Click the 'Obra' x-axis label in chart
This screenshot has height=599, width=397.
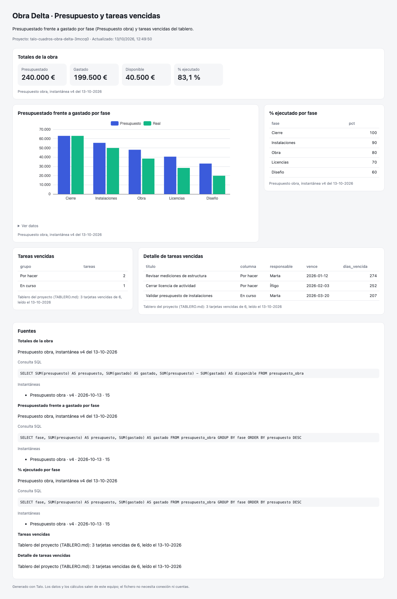[141, 198]
